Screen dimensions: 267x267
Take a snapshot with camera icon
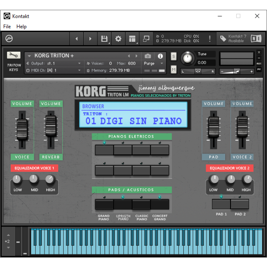click(148, 56)
